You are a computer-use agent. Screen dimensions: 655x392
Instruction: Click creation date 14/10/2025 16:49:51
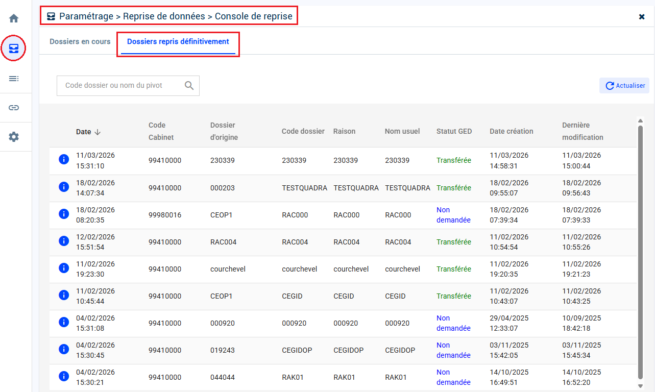coord(509,377)
